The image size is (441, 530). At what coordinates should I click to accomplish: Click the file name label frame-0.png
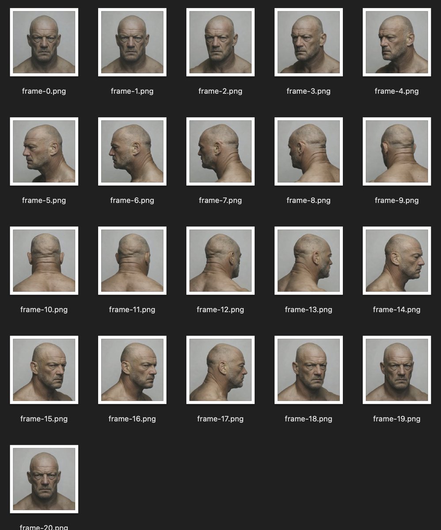44,91
